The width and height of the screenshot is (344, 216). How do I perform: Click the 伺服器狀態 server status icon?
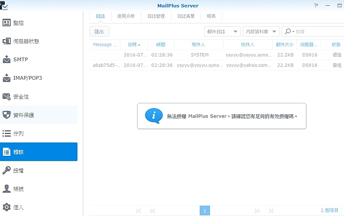click(x=7, y=41)
